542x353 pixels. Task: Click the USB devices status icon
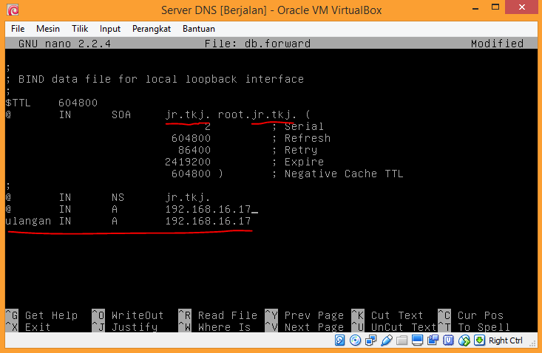click(x=387, y=340)
